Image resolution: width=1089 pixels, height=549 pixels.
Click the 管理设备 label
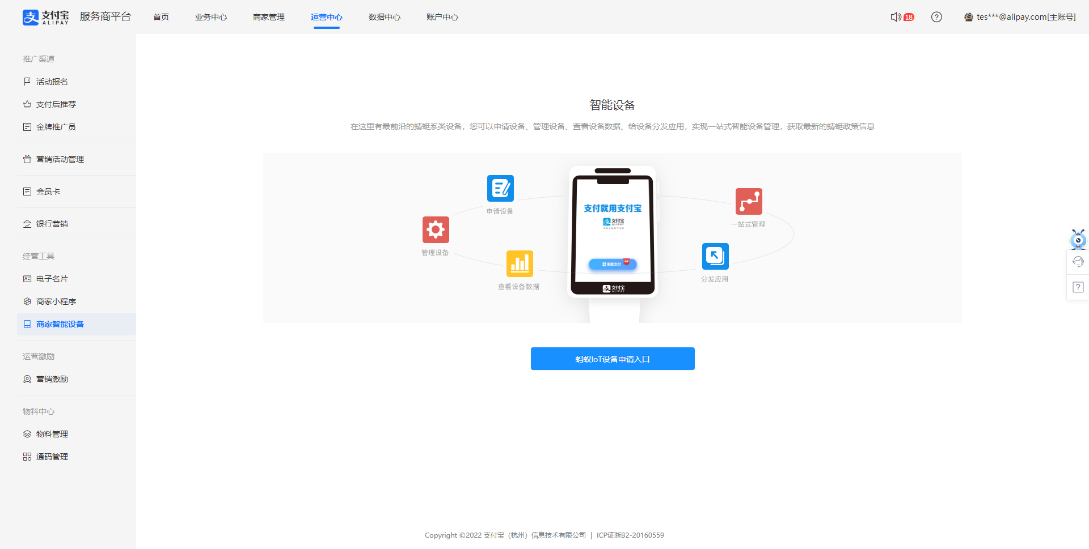(x=435, y=253)
